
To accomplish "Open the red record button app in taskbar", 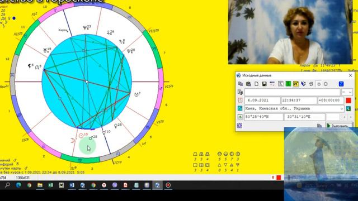I will pyautogui.click(x=168, y=185).
